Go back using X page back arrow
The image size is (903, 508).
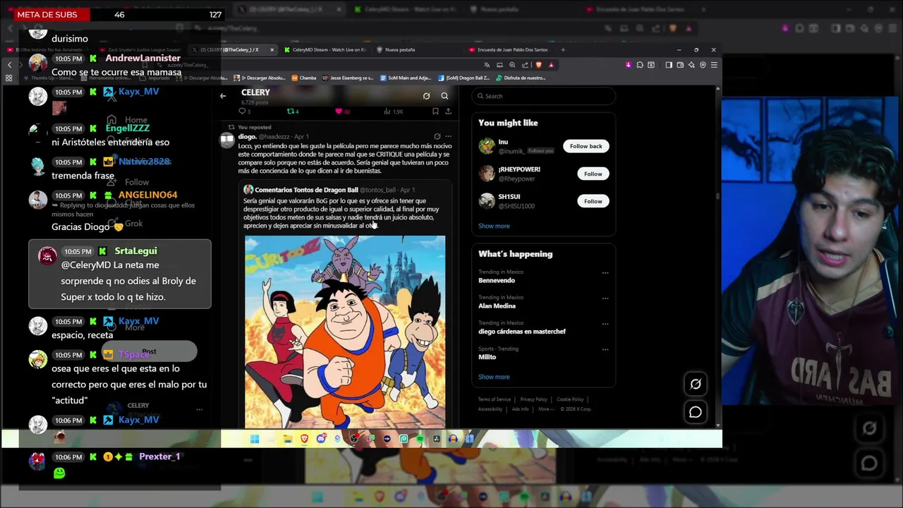[223, 96]
